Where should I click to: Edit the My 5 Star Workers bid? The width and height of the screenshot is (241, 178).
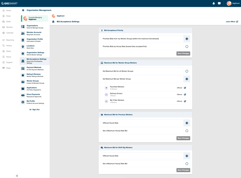click(x=185, y=101)
